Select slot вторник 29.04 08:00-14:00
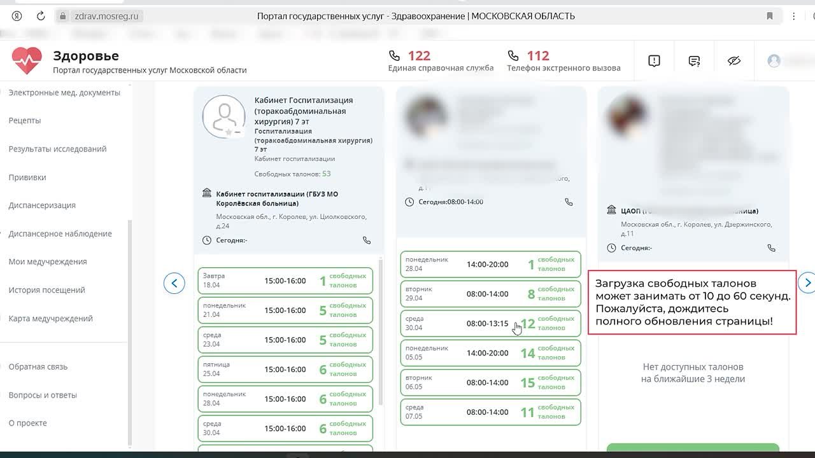 pyautogui.click(x=491, y=294)
